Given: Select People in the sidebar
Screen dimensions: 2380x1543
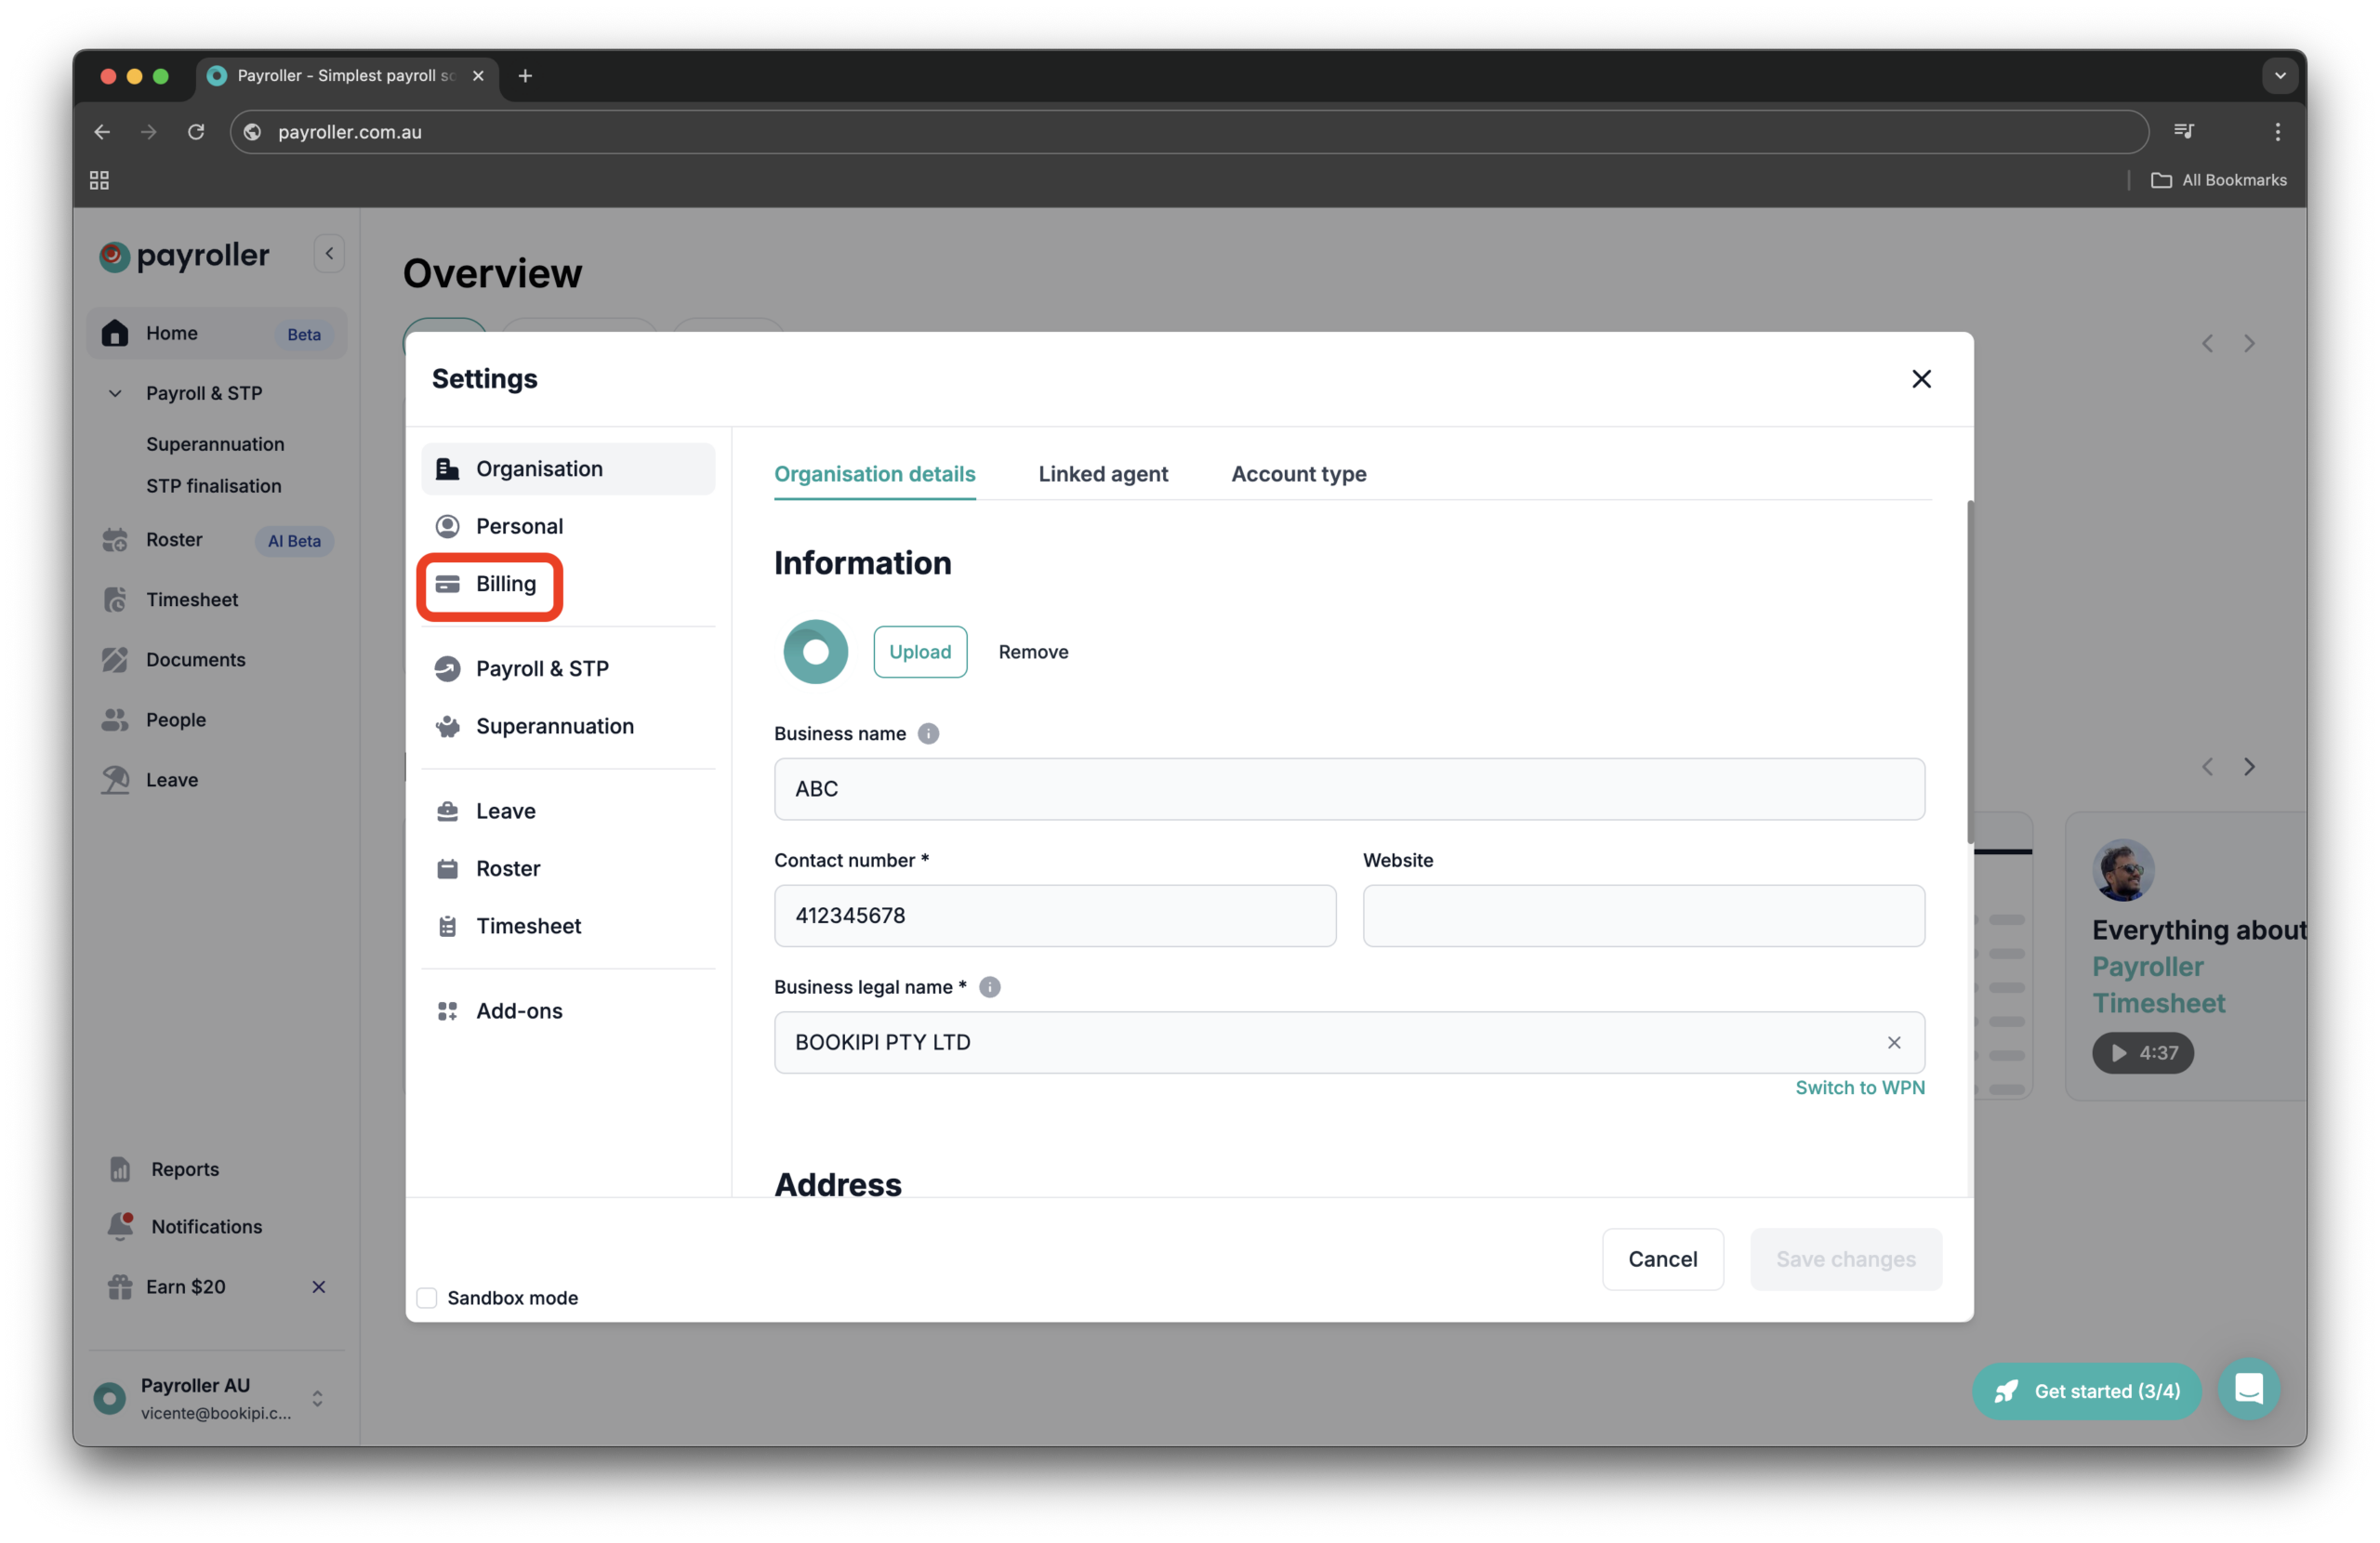Looking at the screenshot, I should click(x=175, y=719).
